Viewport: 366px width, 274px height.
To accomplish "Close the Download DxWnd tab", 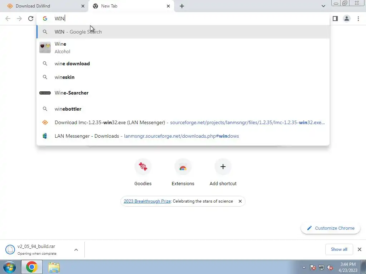I will 83,6.
